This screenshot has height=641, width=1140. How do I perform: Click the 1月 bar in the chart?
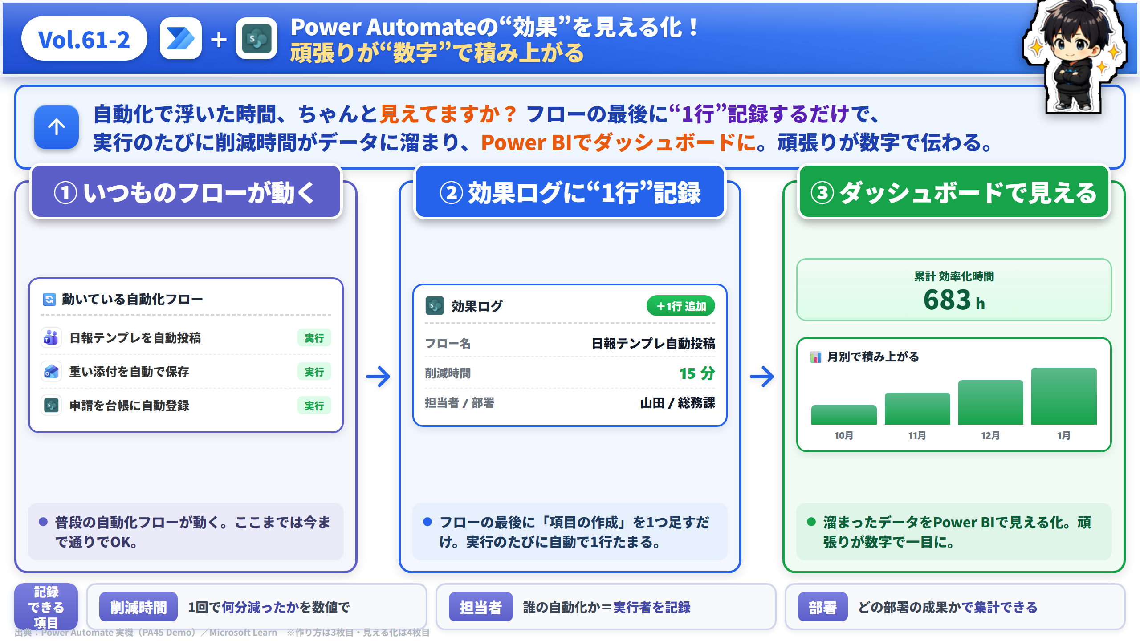coord(1064,396)
